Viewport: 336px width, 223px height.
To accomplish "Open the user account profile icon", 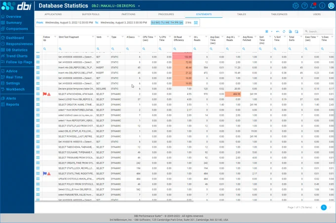I will (331, 5).
